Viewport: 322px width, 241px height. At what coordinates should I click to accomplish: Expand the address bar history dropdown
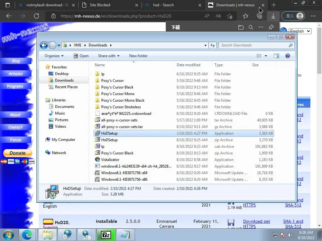tap(205, 45)
